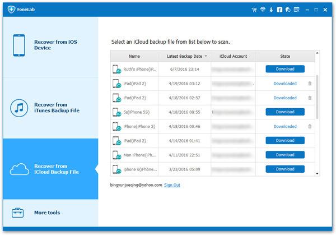
Task: Click the cloud icon for iCloud recovery
Action: point(19,169)
